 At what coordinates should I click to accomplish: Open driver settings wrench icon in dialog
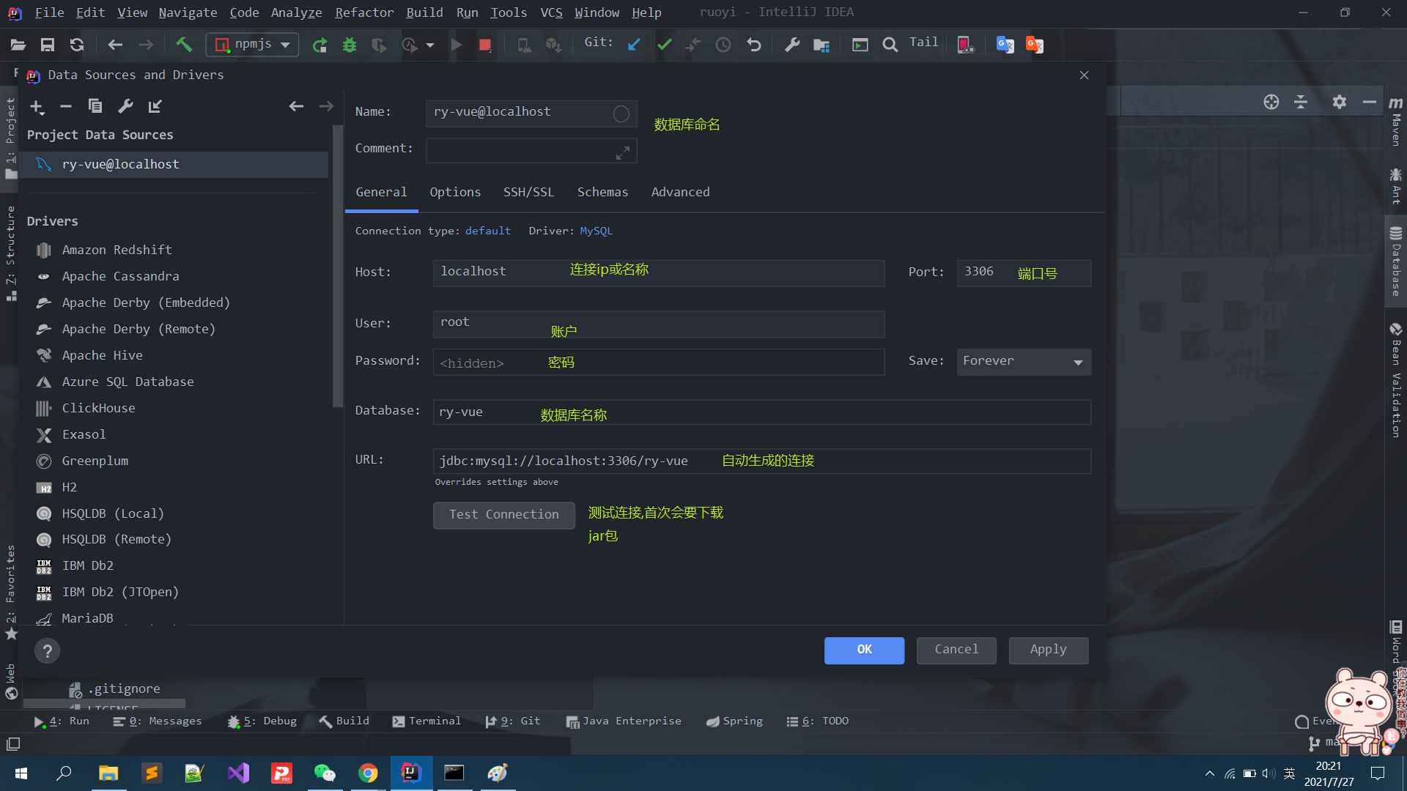click(x=125, y=107)
